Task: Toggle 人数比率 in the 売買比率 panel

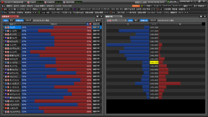Action: (28, 20)
